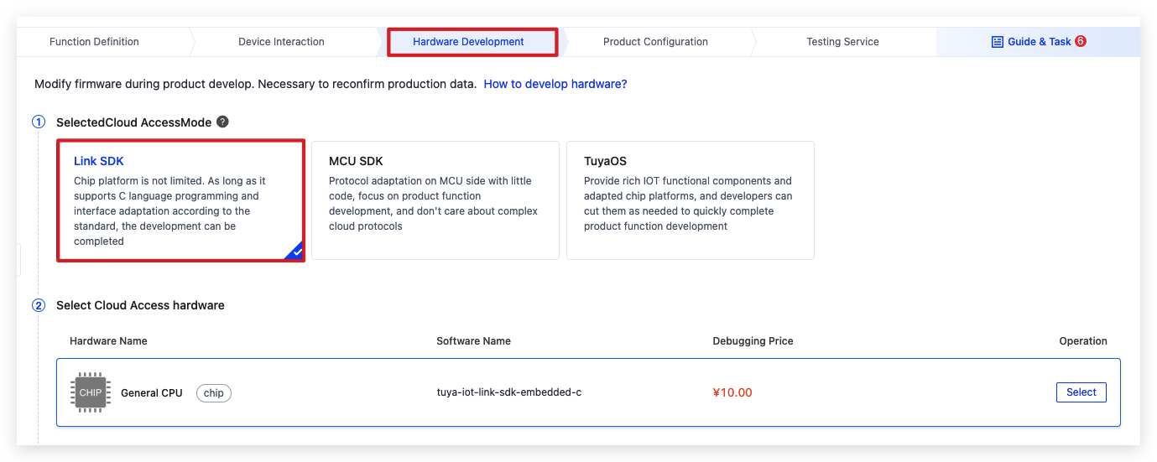Open the Product Configuration step
Screen dimensions: 1157x462
click(655, 42)
